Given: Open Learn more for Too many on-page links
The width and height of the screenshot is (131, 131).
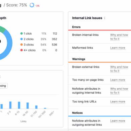Looking at the screenshot, I should point(118,80).
